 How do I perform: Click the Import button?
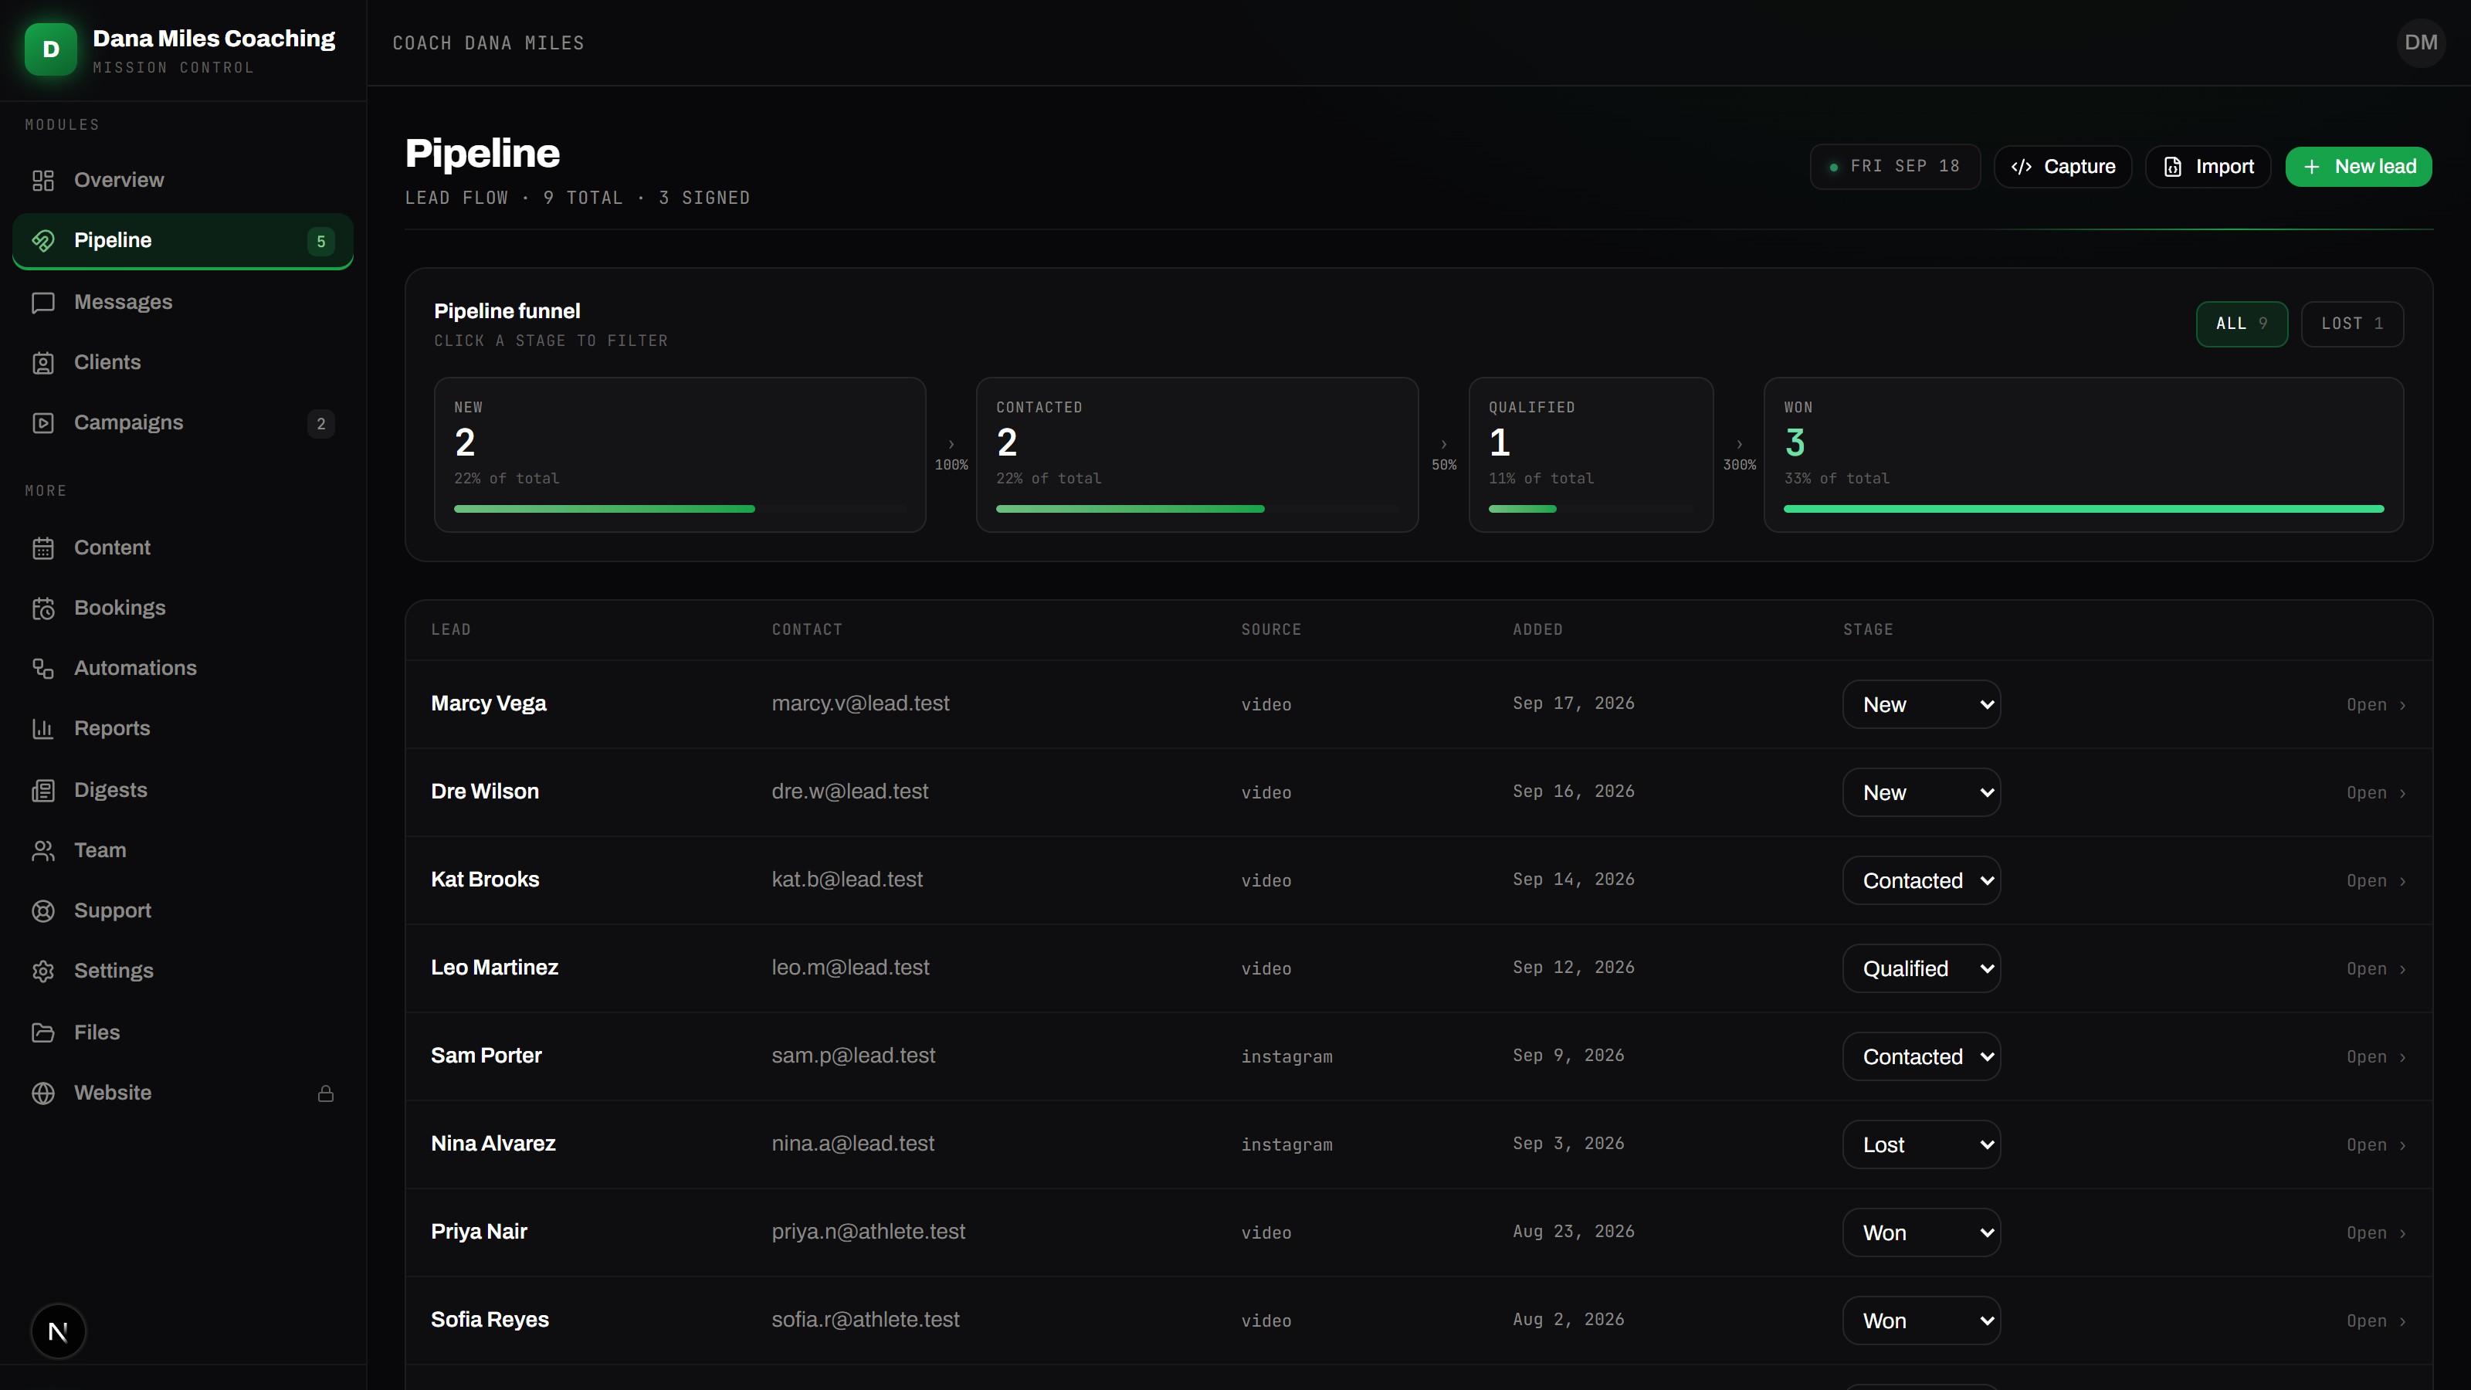click(2208, 167)
